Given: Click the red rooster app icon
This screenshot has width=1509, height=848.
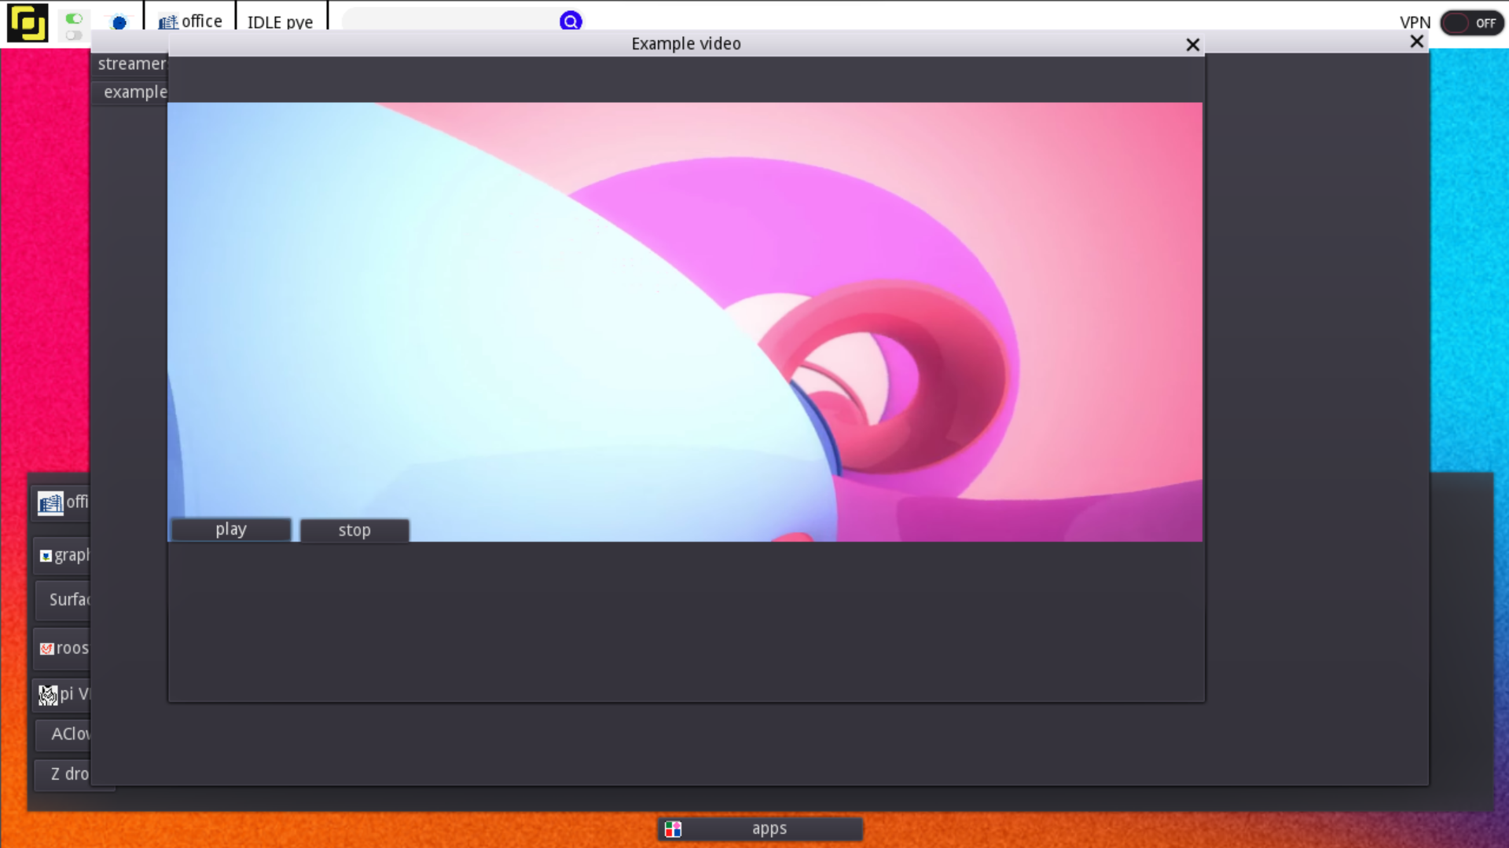Looking at the screenshot, I should pyautogui.click(x=46, y=649).
